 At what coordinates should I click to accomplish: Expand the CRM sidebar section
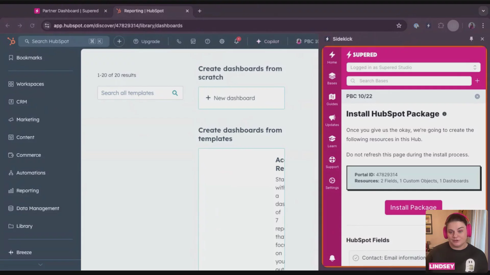point(18,102)
